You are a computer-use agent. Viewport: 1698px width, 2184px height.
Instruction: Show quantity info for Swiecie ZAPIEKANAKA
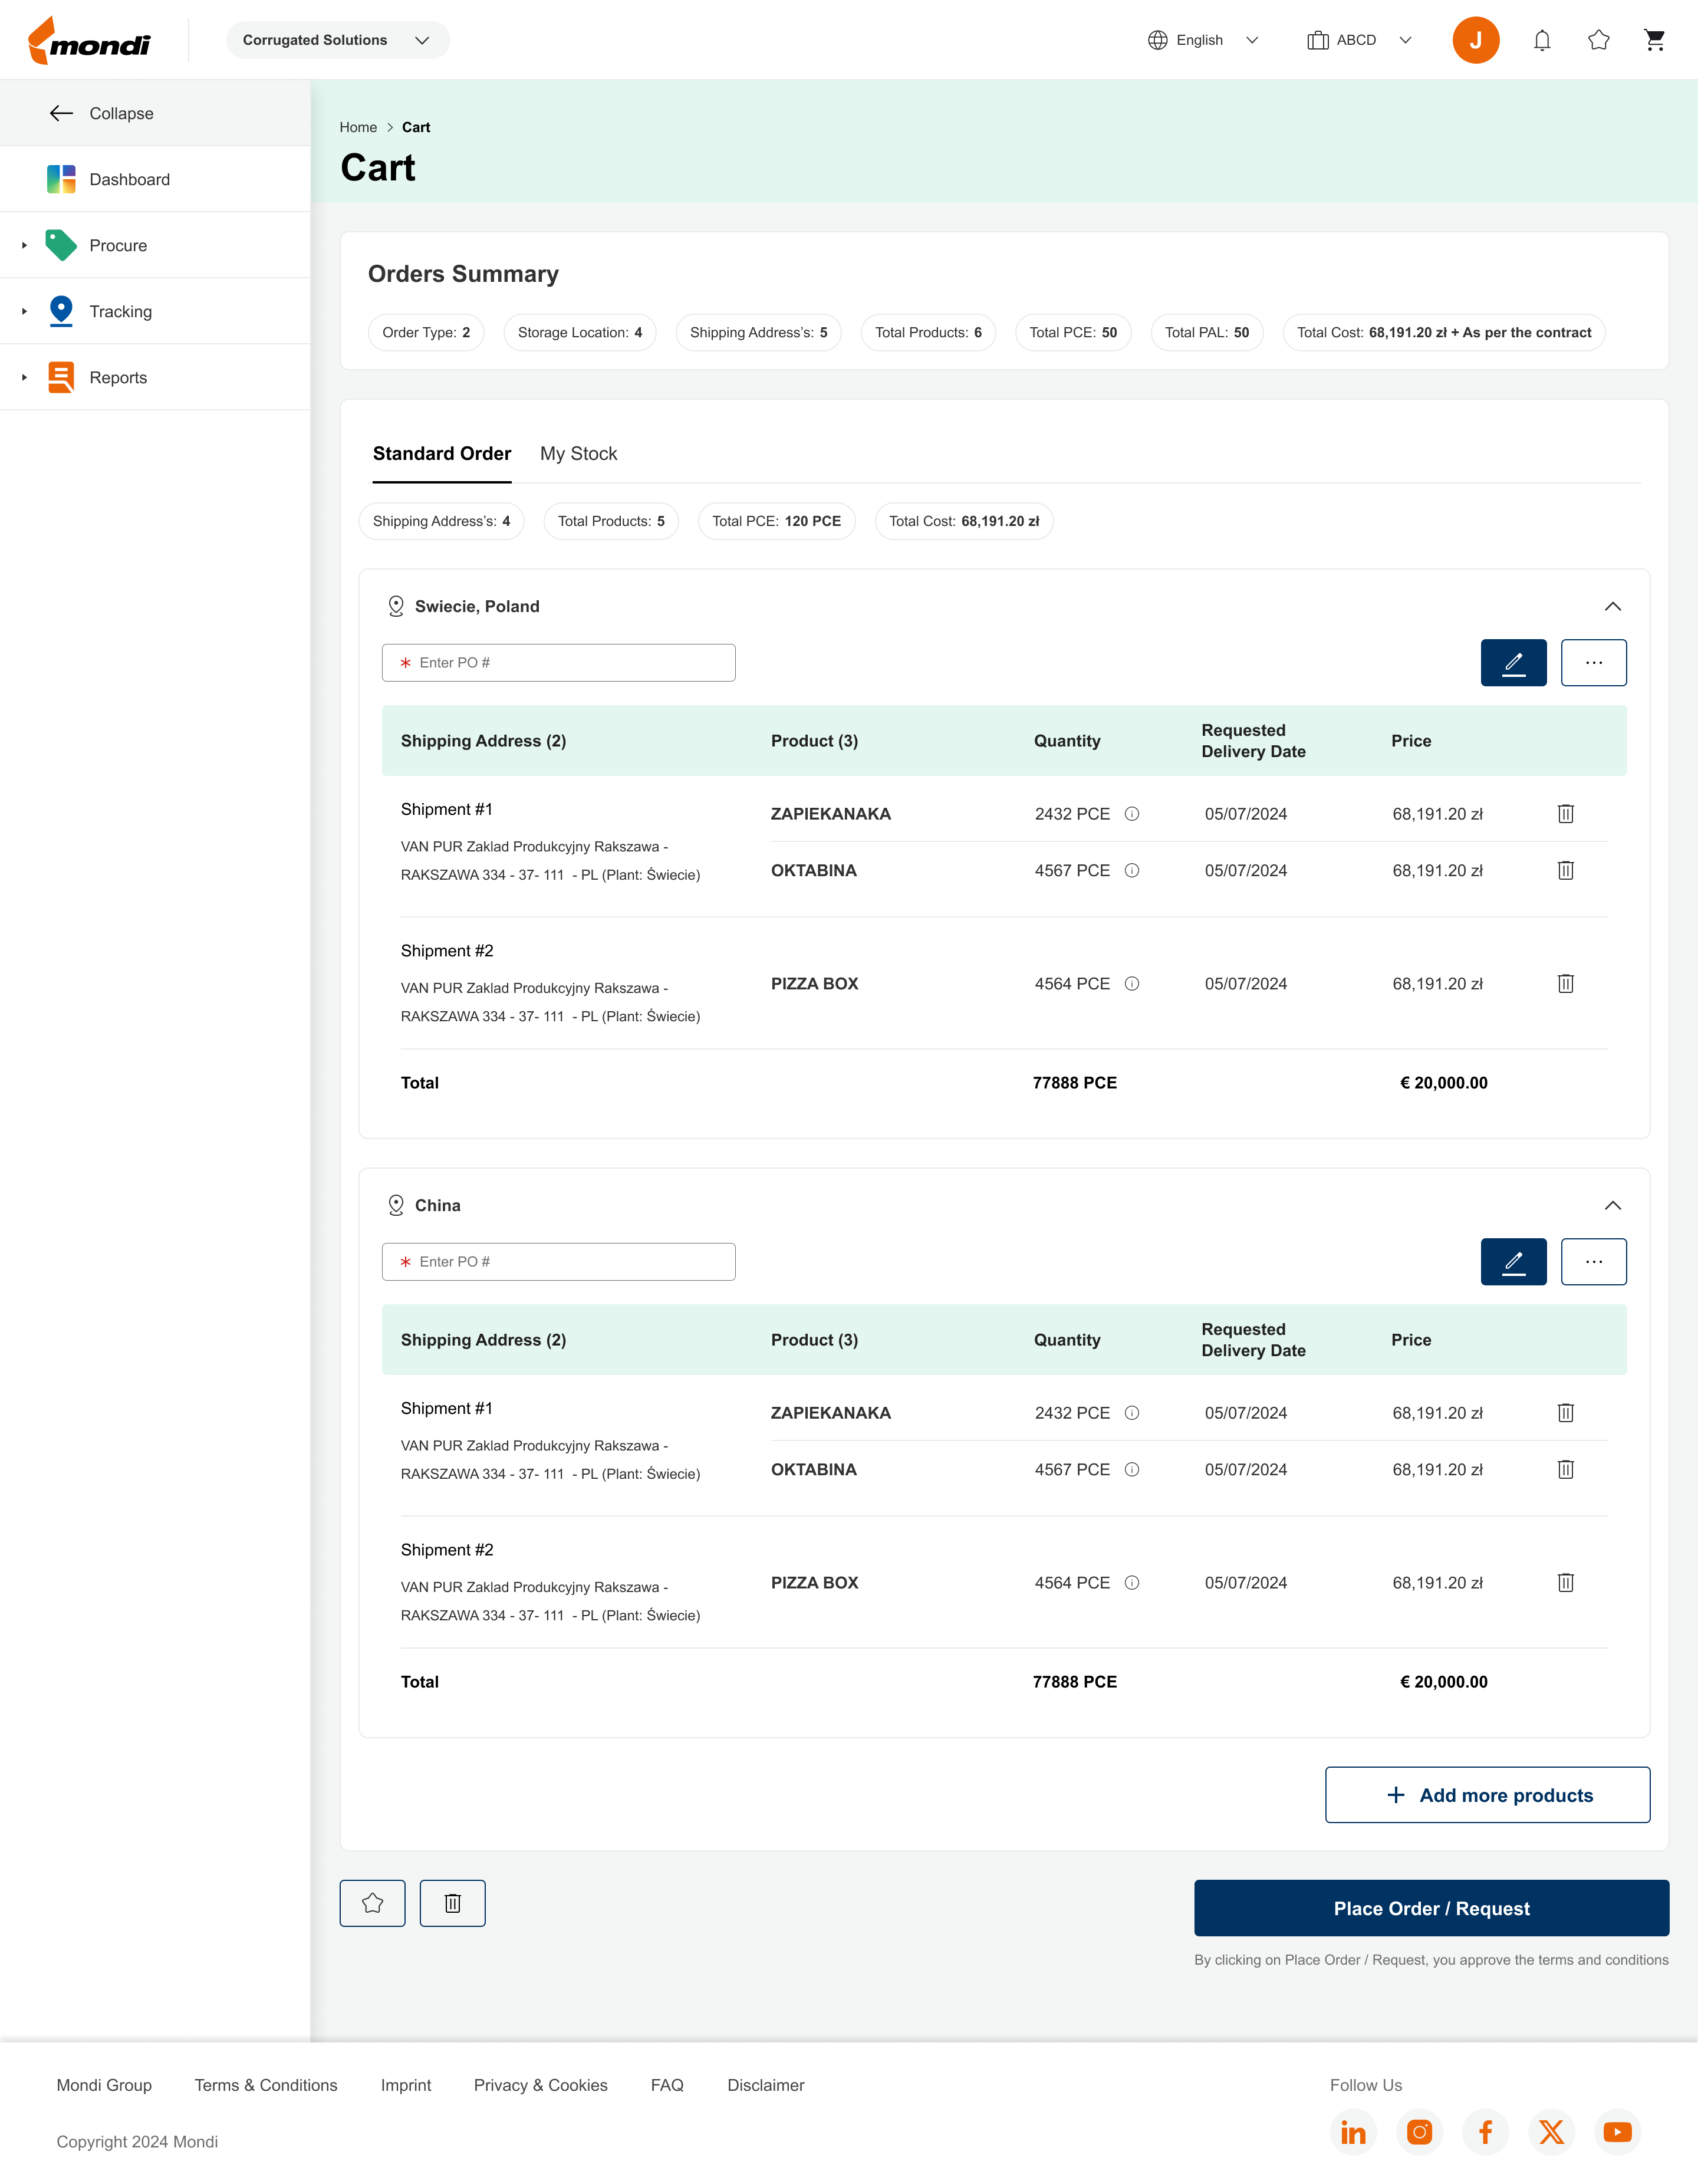pyautogui.click(x=1132, y=813)
